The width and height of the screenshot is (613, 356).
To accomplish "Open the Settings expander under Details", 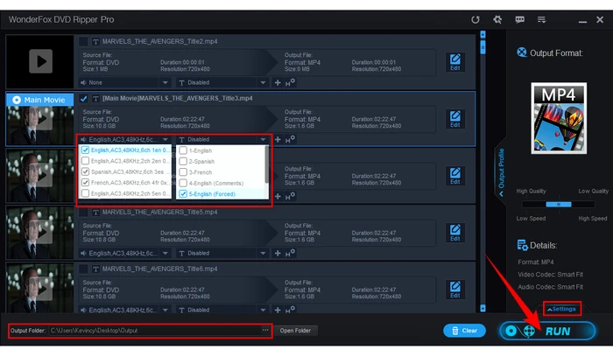I will pos(562,309).
